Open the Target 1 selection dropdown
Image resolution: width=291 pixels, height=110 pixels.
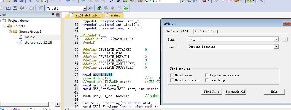[x=85, y=9]
